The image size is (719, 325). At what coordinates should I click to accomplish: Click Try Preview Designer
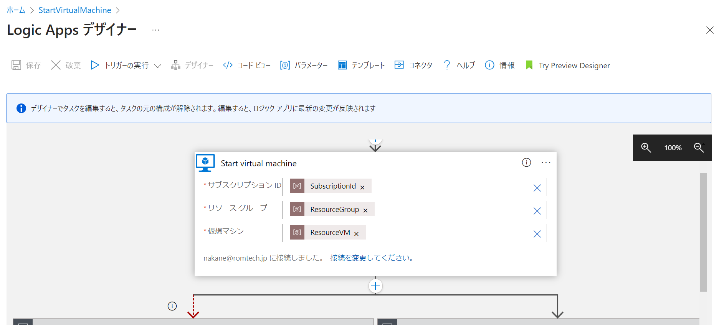[567, 66]
